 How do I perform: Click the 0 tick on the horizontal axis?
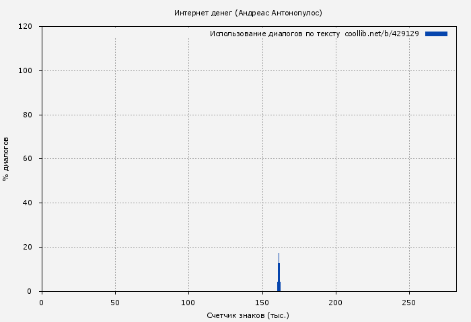click(x=42, y=303)
